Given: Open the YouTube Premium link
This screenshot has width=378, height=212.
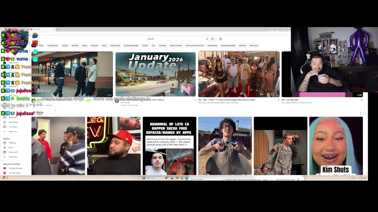Looking at the screenshot, I should pos(15,168).
